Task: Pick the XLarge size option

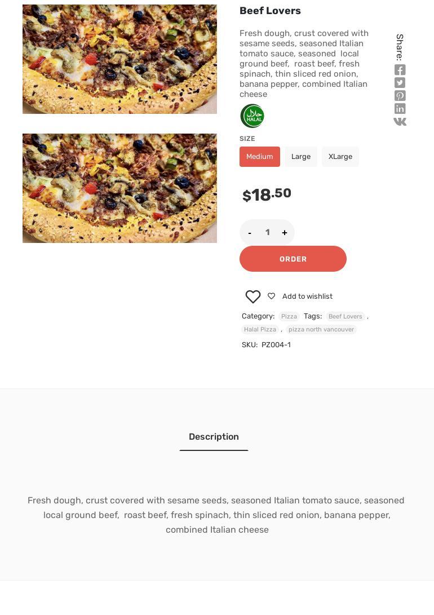Action: coord(340,157)
